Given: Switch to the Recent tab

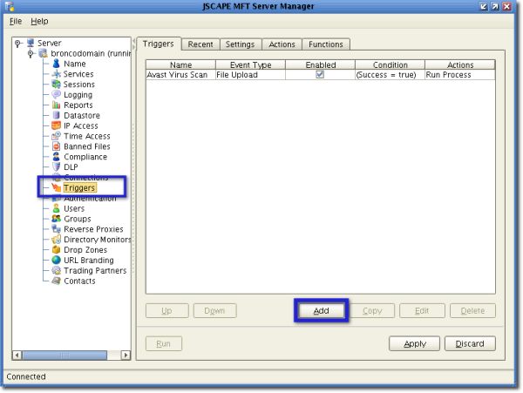Looking at the screenshot, I should (200, 44).
